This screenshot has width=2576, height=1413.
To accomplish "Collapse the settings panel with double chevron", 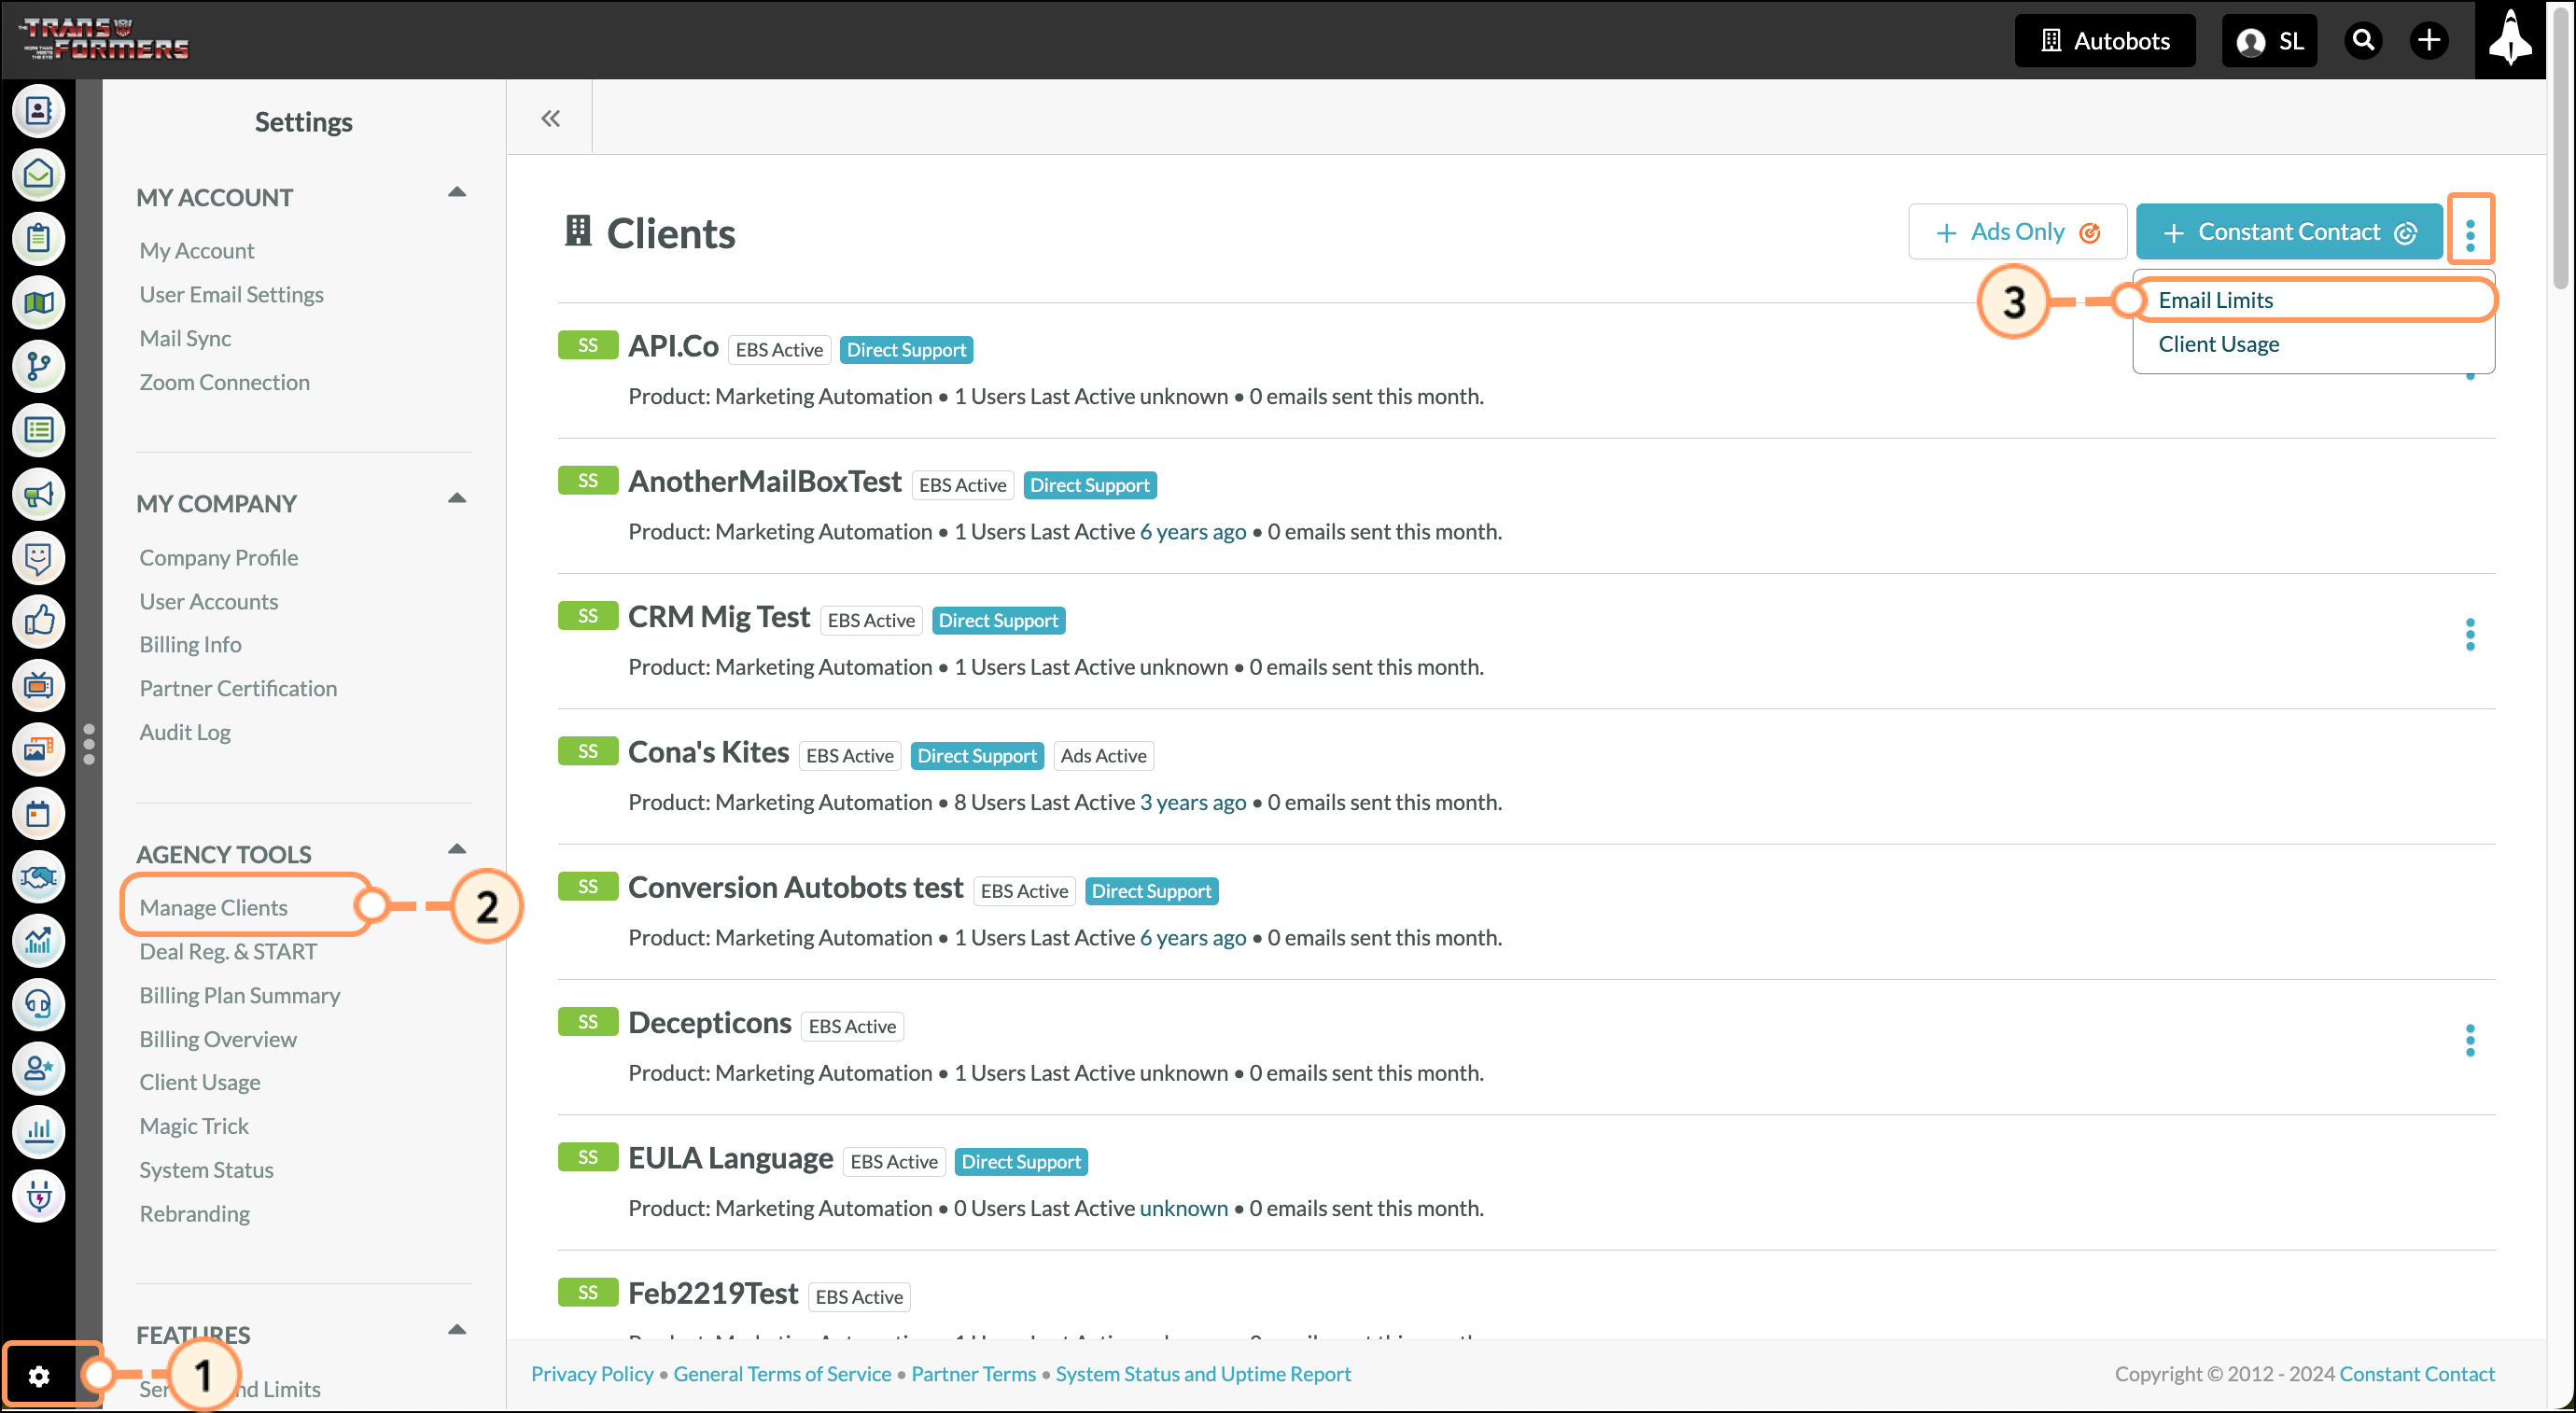I will tap(550, 118).
